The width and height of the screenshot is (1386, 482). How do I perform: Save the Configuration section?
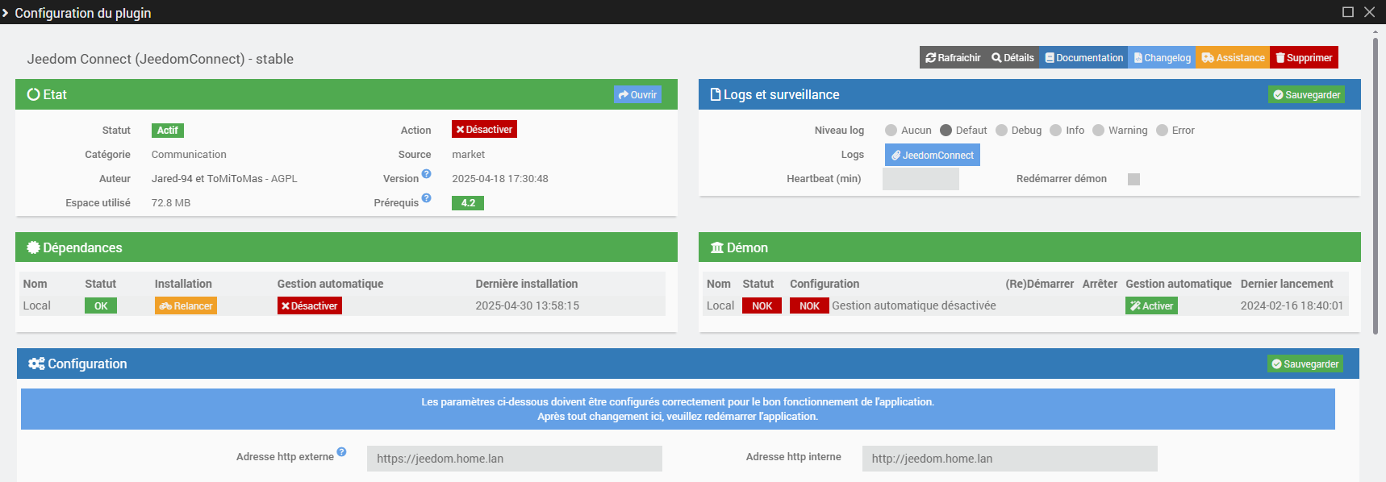pyautogui.click(x=1305, y=364)
